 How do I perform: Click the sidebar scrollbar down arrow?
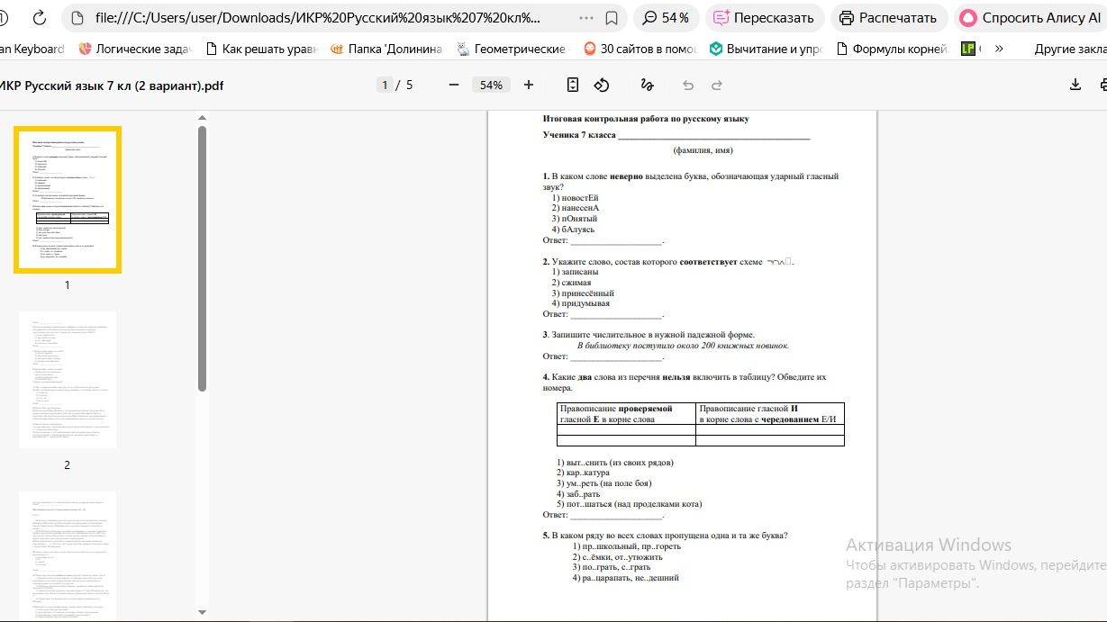coord(202,611)
